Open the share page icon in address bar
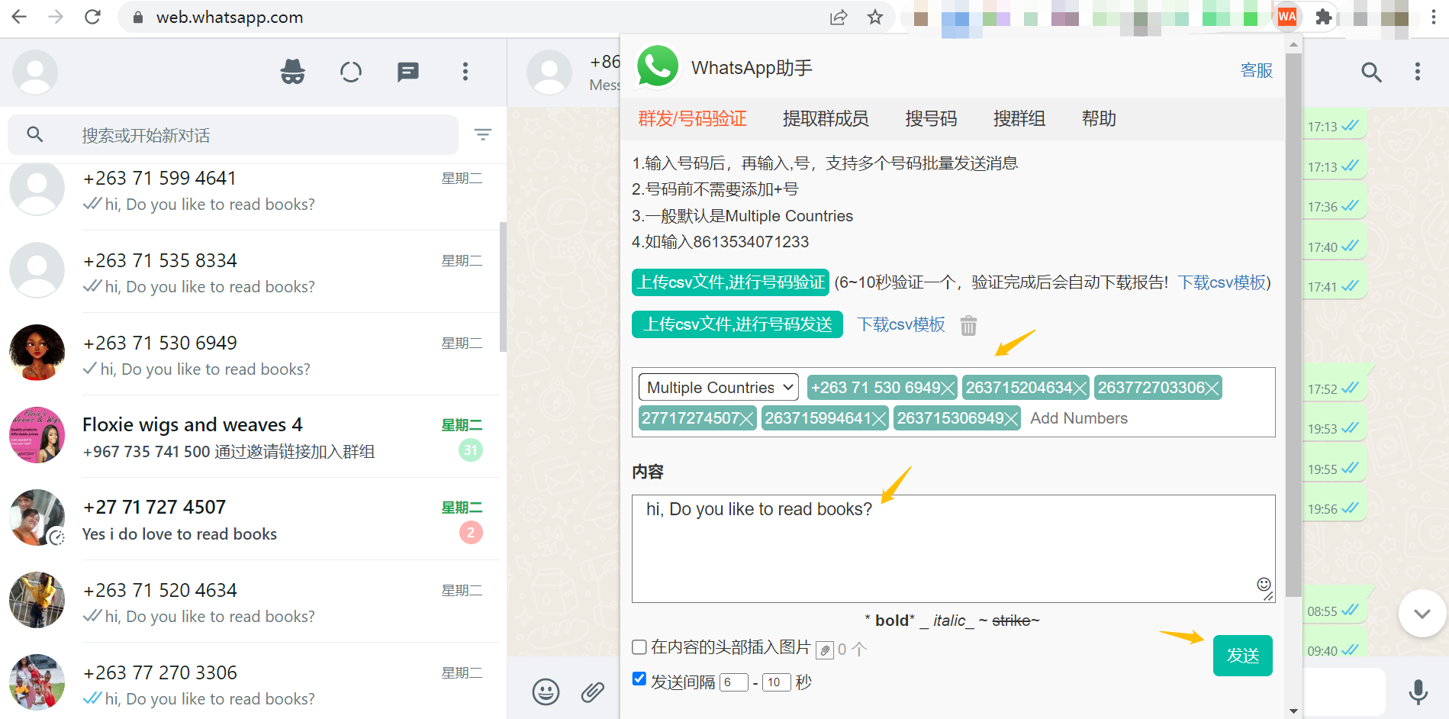 pyautogui.click(x=839, y=17)
